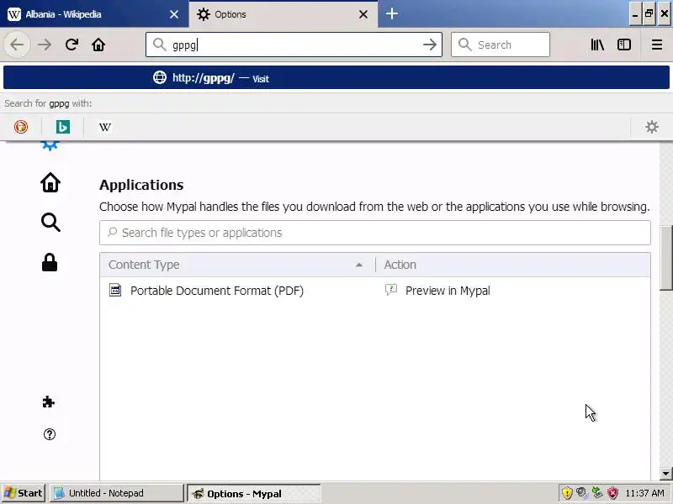Open the Home category in Options sidebar
Viewport: 673px width, 504px height.
tap(50, 182)
